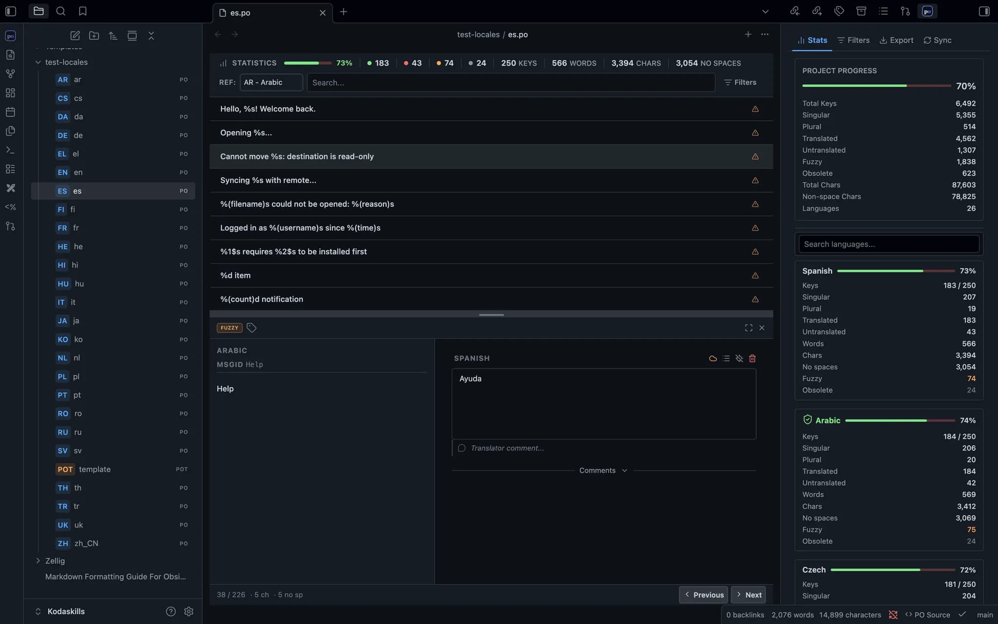Click the Filters button beside the search box

pos(740,82)
